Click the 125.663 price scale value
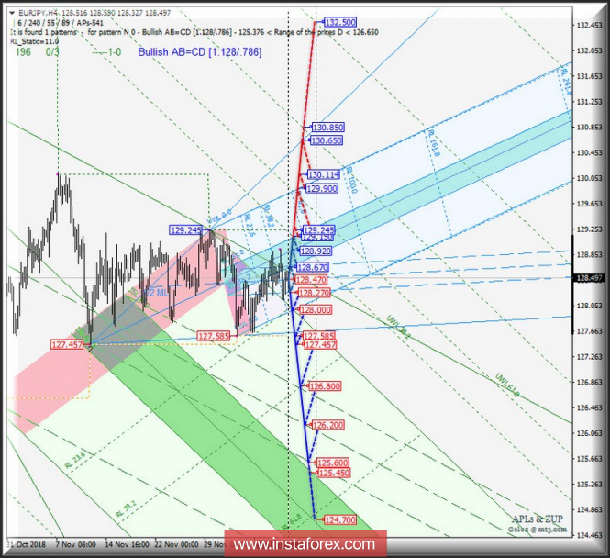 pyautogui.click(x=590, y=459)
